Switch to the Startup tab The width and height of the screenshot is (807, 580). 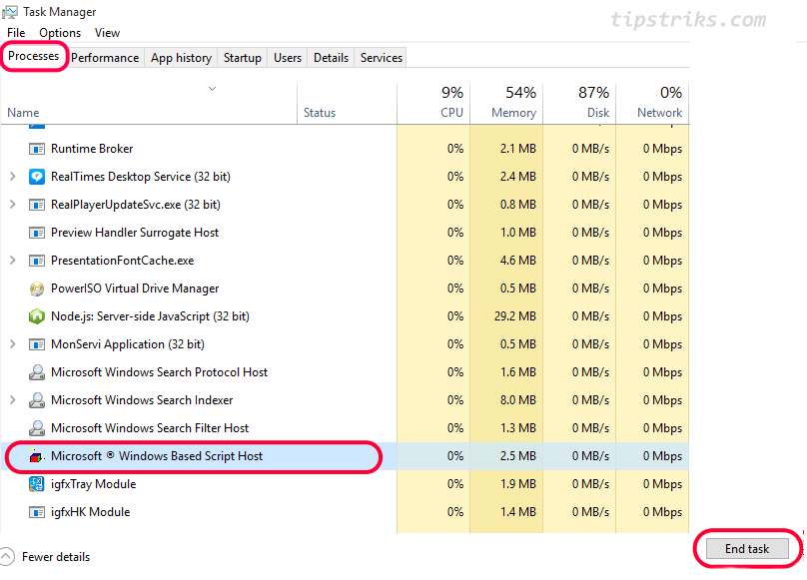[x=243, y=58]
